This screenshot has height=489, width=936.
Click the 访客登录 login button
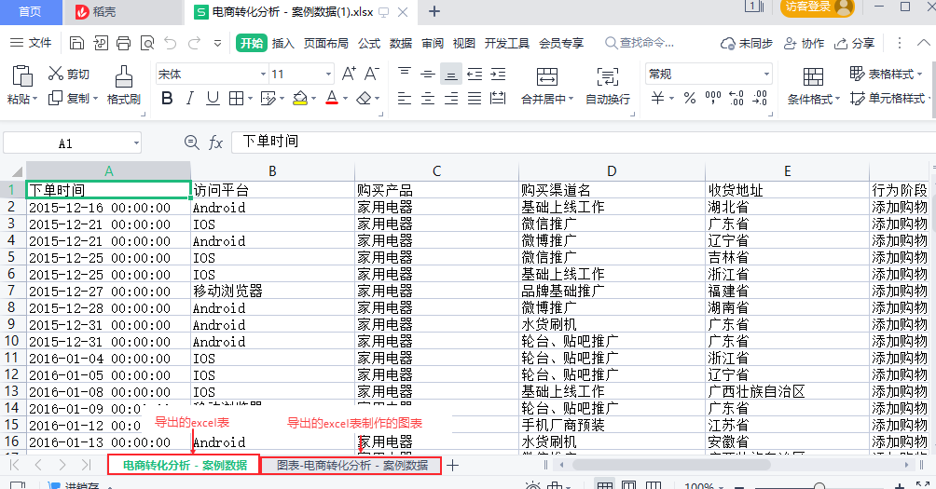(817, 7)
